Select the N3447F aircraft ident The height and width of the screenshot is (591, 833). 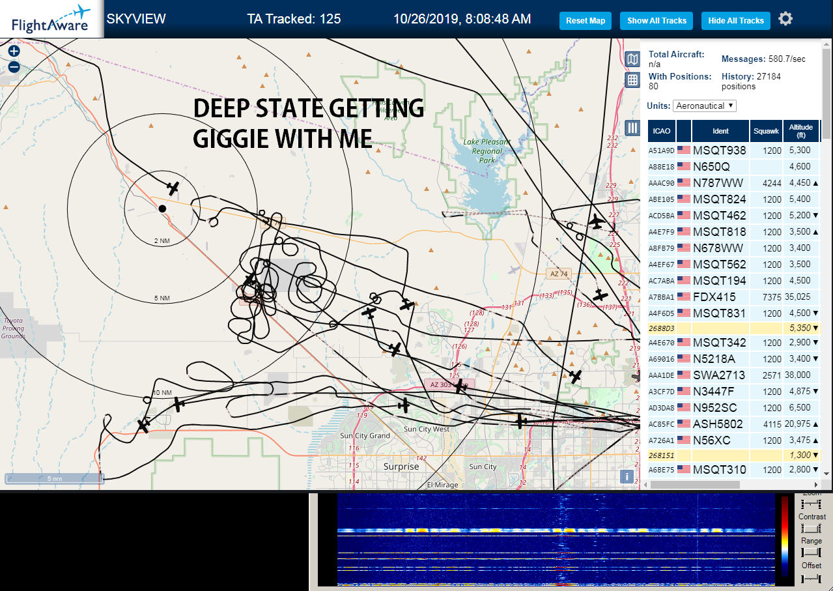(714, 391)
